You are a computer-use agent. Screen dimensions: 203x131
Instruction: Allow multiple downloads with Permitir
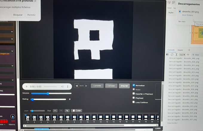31,15
